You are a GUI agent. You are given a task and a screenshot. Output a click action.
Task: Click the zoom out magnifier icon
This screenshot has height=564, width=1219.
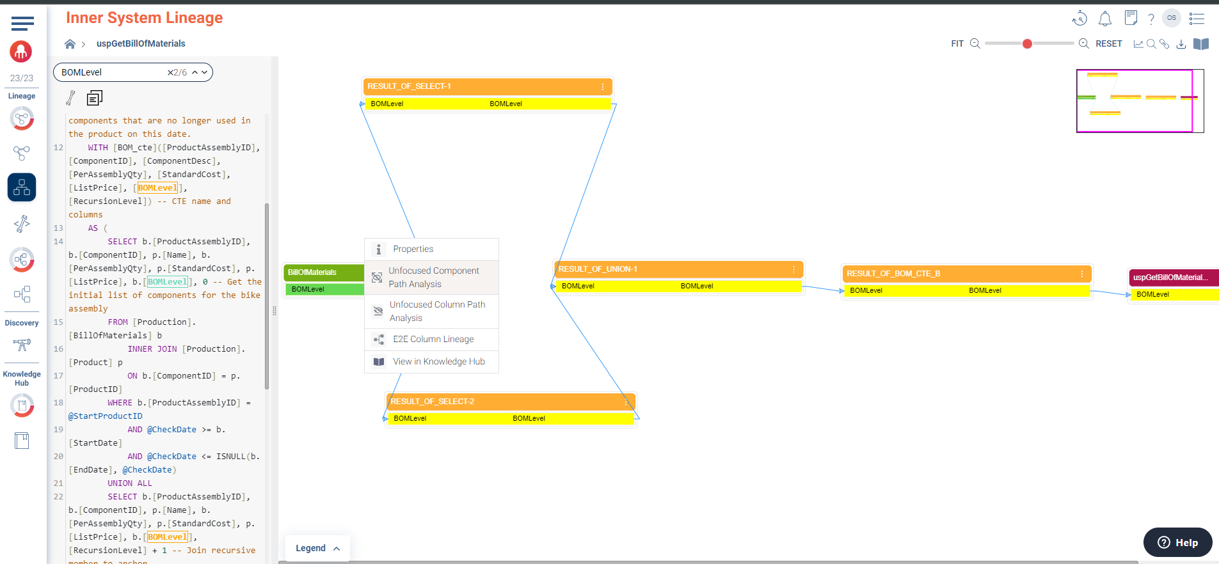click(975, 43)
